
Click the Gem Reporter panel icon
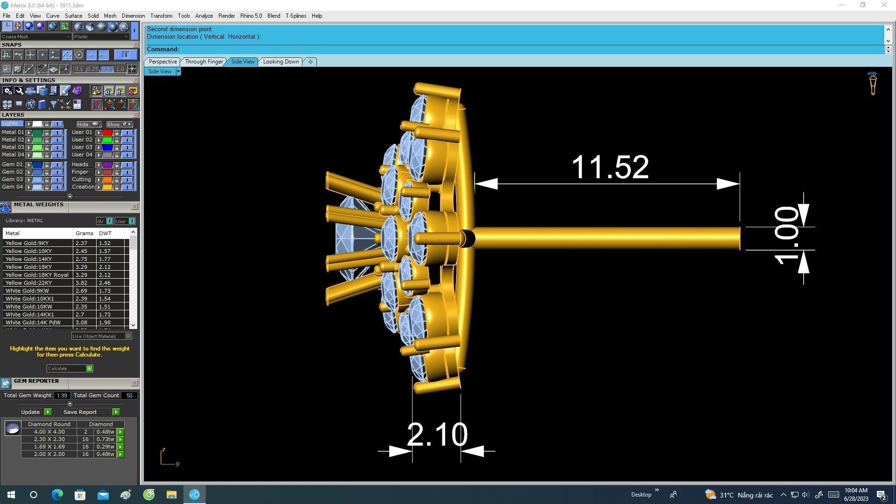6,383
